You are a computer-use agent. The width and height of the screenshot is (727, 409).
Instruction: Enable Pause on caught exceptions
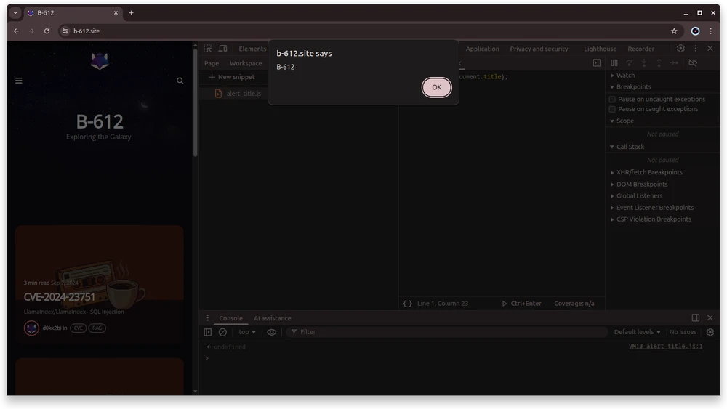pyautogui.click(x=612, y=109)
